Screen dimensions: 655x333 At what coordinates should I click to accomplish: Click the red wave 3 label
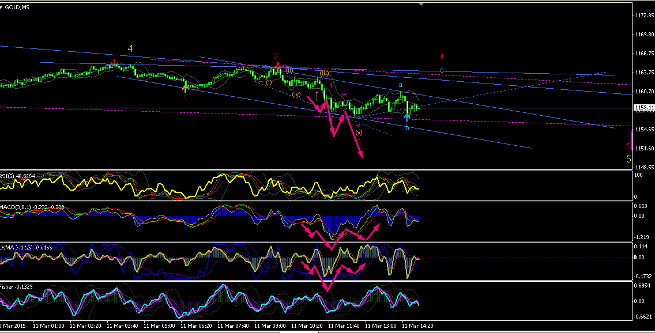point(359,142)
